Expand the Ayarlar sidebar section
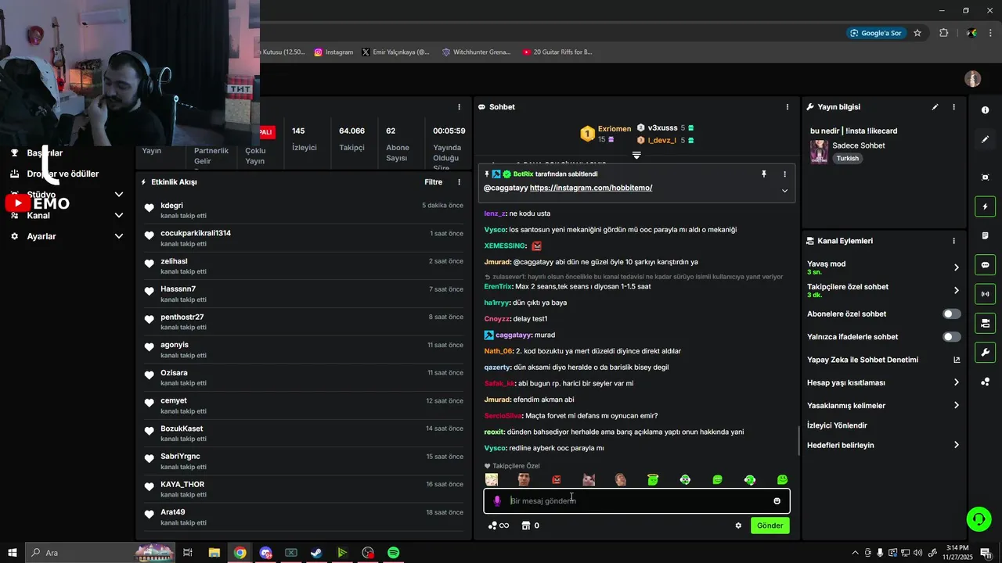 [119, 236]
